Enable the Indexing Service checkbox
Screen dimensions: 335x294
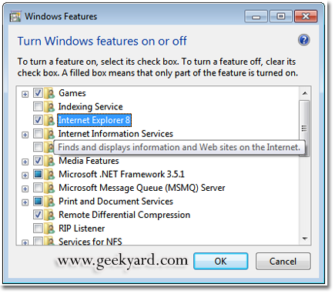(x=38, y=106)
